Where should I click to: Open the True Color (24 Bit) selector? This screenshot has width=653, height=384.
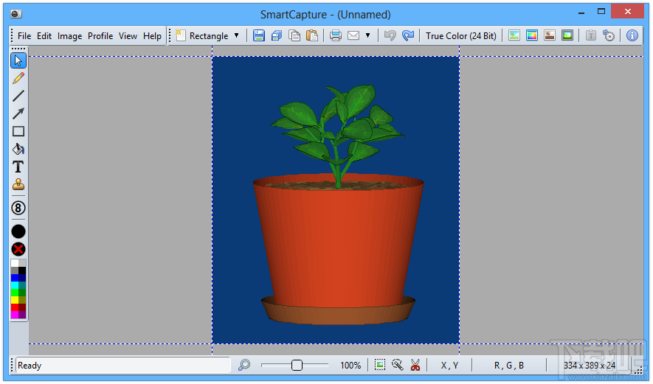(461, 35)
